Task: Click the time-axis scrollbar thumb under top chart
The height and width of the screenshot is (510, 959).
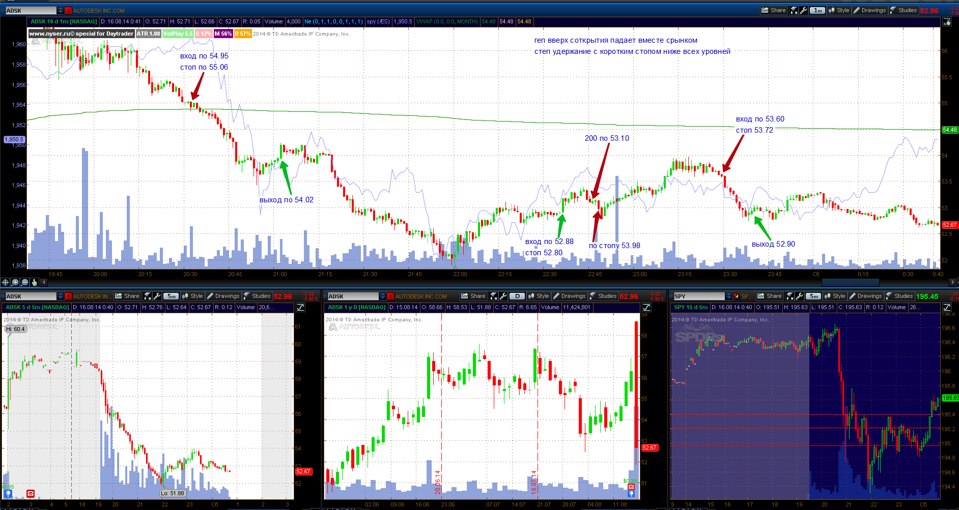Action: coord(850,282)
